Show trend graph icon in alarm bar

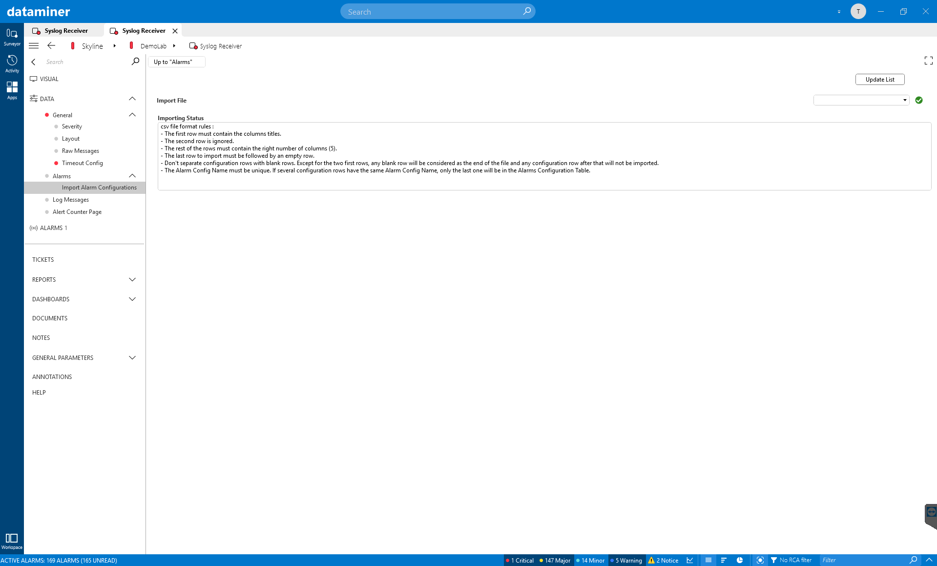pyautogui.click(x=690, y=560)
